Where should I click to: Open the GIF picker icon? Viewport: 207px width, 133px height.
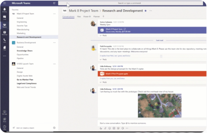click(x=114, y=128)
